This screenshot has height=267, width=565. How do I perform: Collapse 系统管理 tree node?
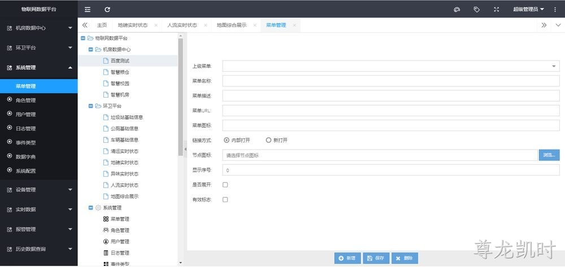[91, 208]
